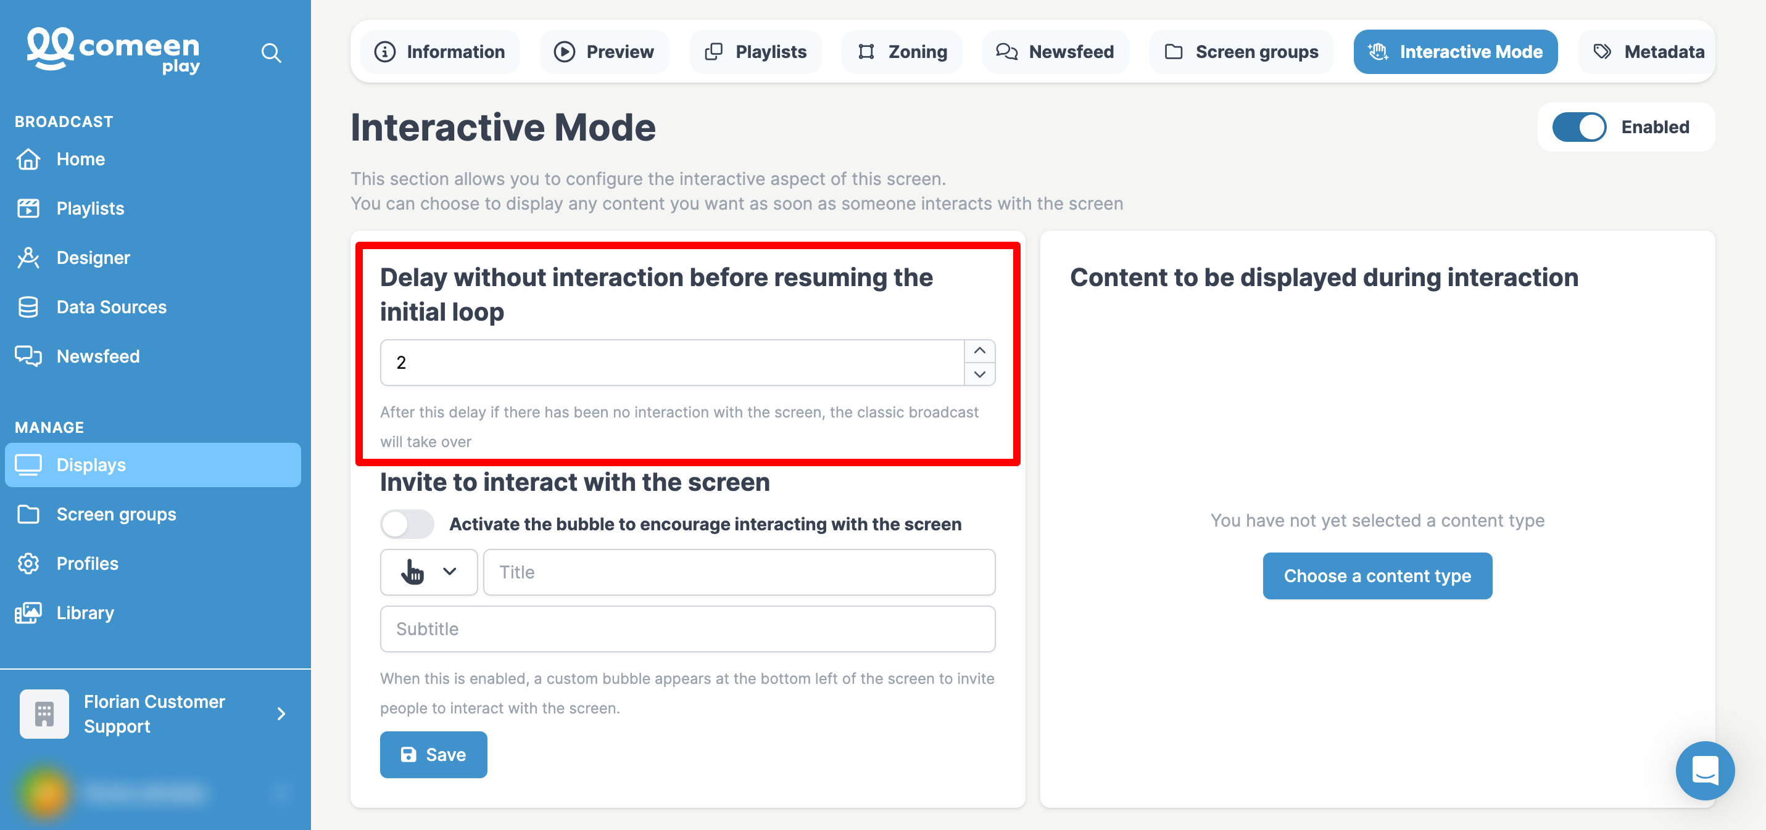
Task: Open Playlists from the sidebar
Action: click(152, 208)
